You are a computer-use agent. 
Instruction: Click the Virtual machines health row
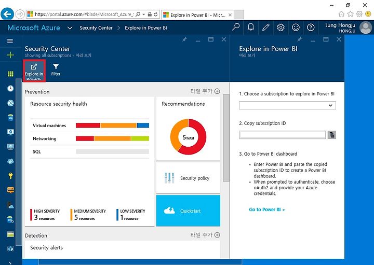pyautogui.click(x=90, y=125)
